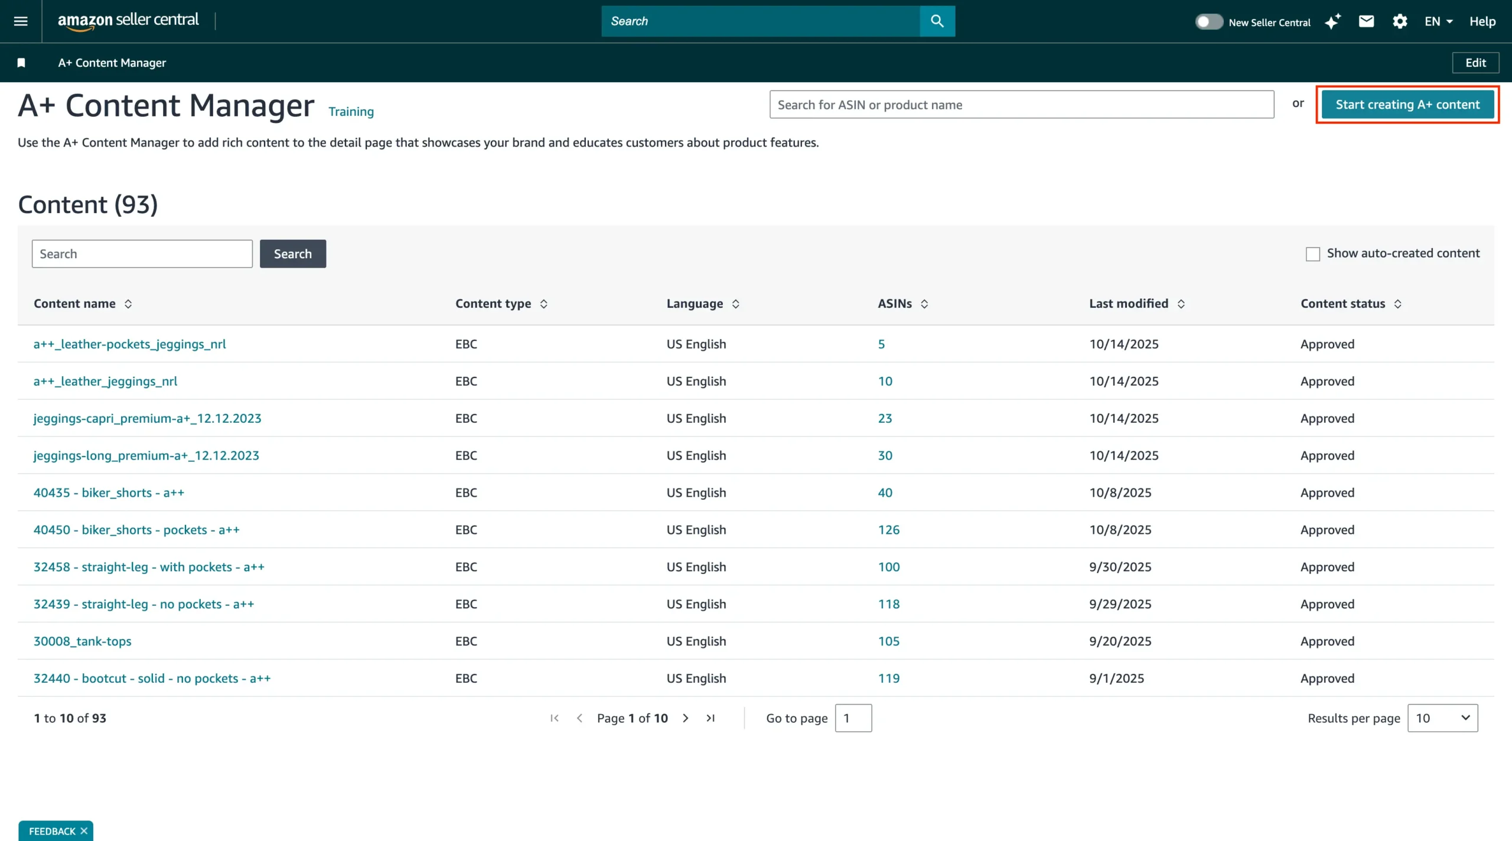This screenshot has width=1512, height=841.
Task: Open Results per page dropdown
Action: pos(1442,718)
